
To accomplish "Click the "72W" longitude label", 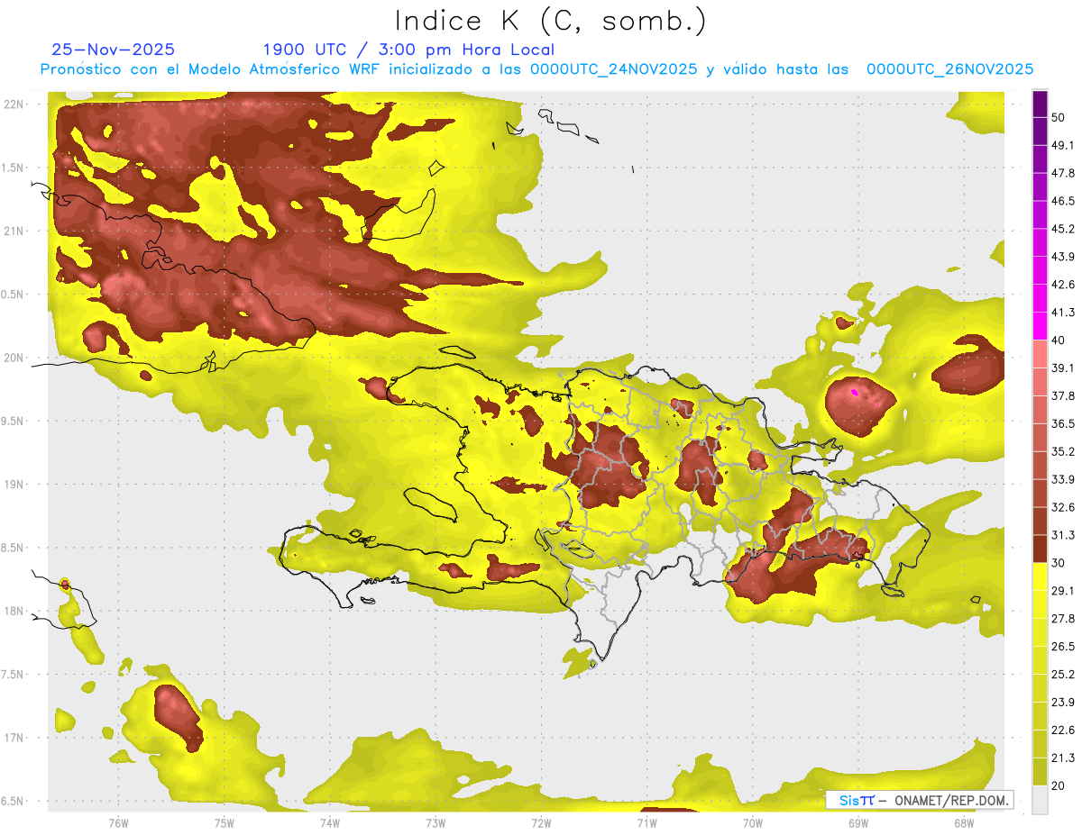I will [x=541, y=822].
